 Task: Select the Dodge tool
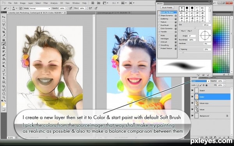(x=4, y=66)
